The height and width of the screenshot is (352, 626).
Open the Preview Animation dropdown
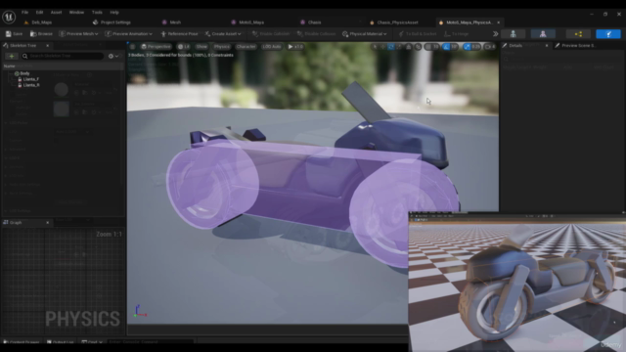[128, 34]
